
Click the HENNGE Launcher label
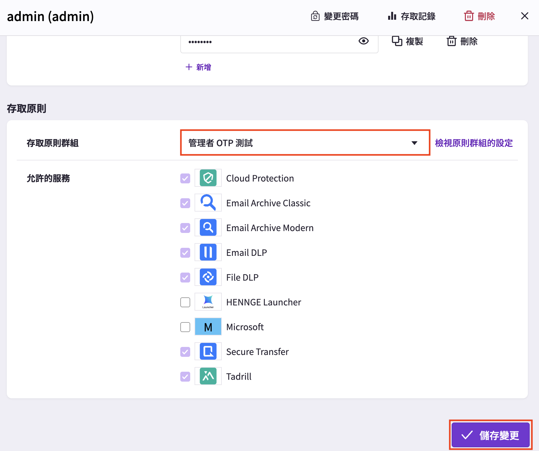(x=264, y=302)
